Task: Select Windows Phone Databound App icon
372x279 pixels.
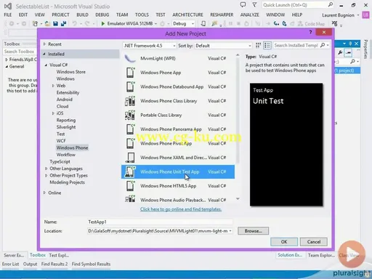Action: coord(130,86)
